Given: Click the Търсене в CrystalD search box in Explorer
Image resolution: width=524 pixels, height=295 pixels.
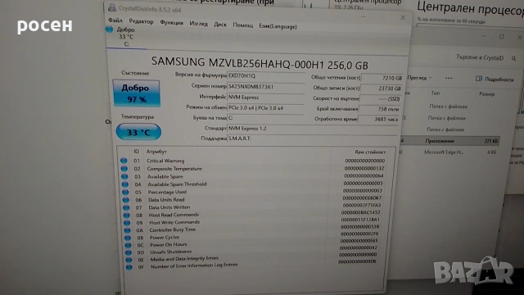Looking at the screenshot, I should point(480,57).
